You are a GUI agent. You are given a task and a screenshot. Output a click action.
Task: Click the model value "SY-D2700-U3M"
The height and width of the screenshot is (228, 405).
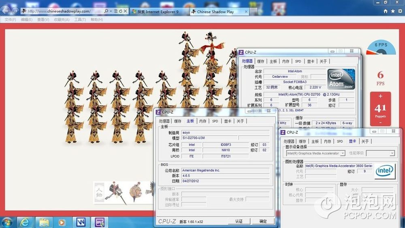(x=194, y=138)
